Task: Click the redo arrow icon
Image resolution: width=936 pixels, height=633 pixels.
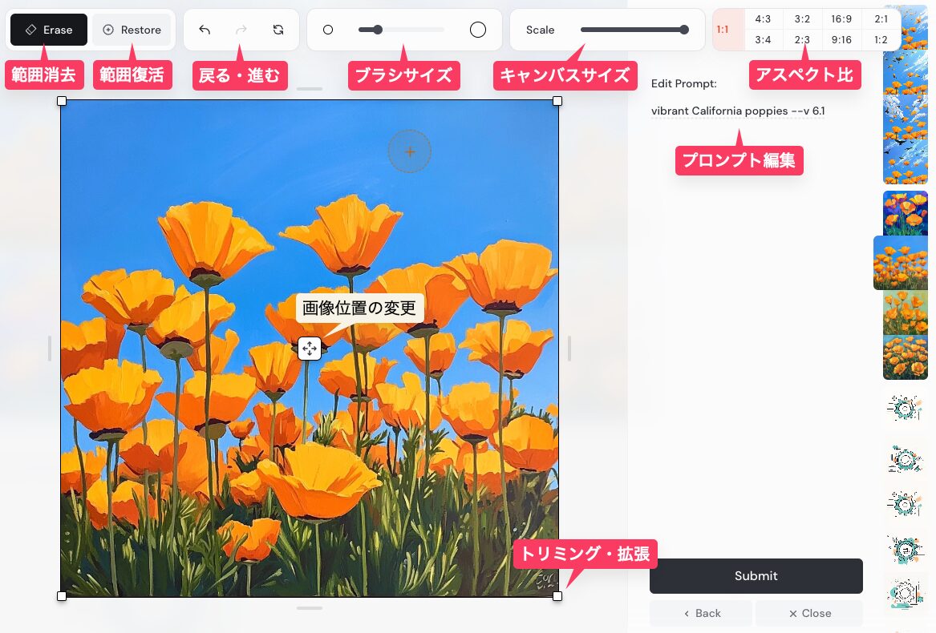Action: point(241,30)
